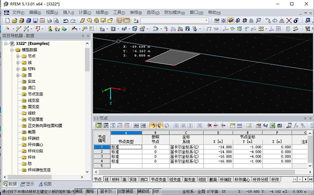Click the new rectangular surface icon
Image resolution: width=314 pixels, height=195 pixels.
102,29
